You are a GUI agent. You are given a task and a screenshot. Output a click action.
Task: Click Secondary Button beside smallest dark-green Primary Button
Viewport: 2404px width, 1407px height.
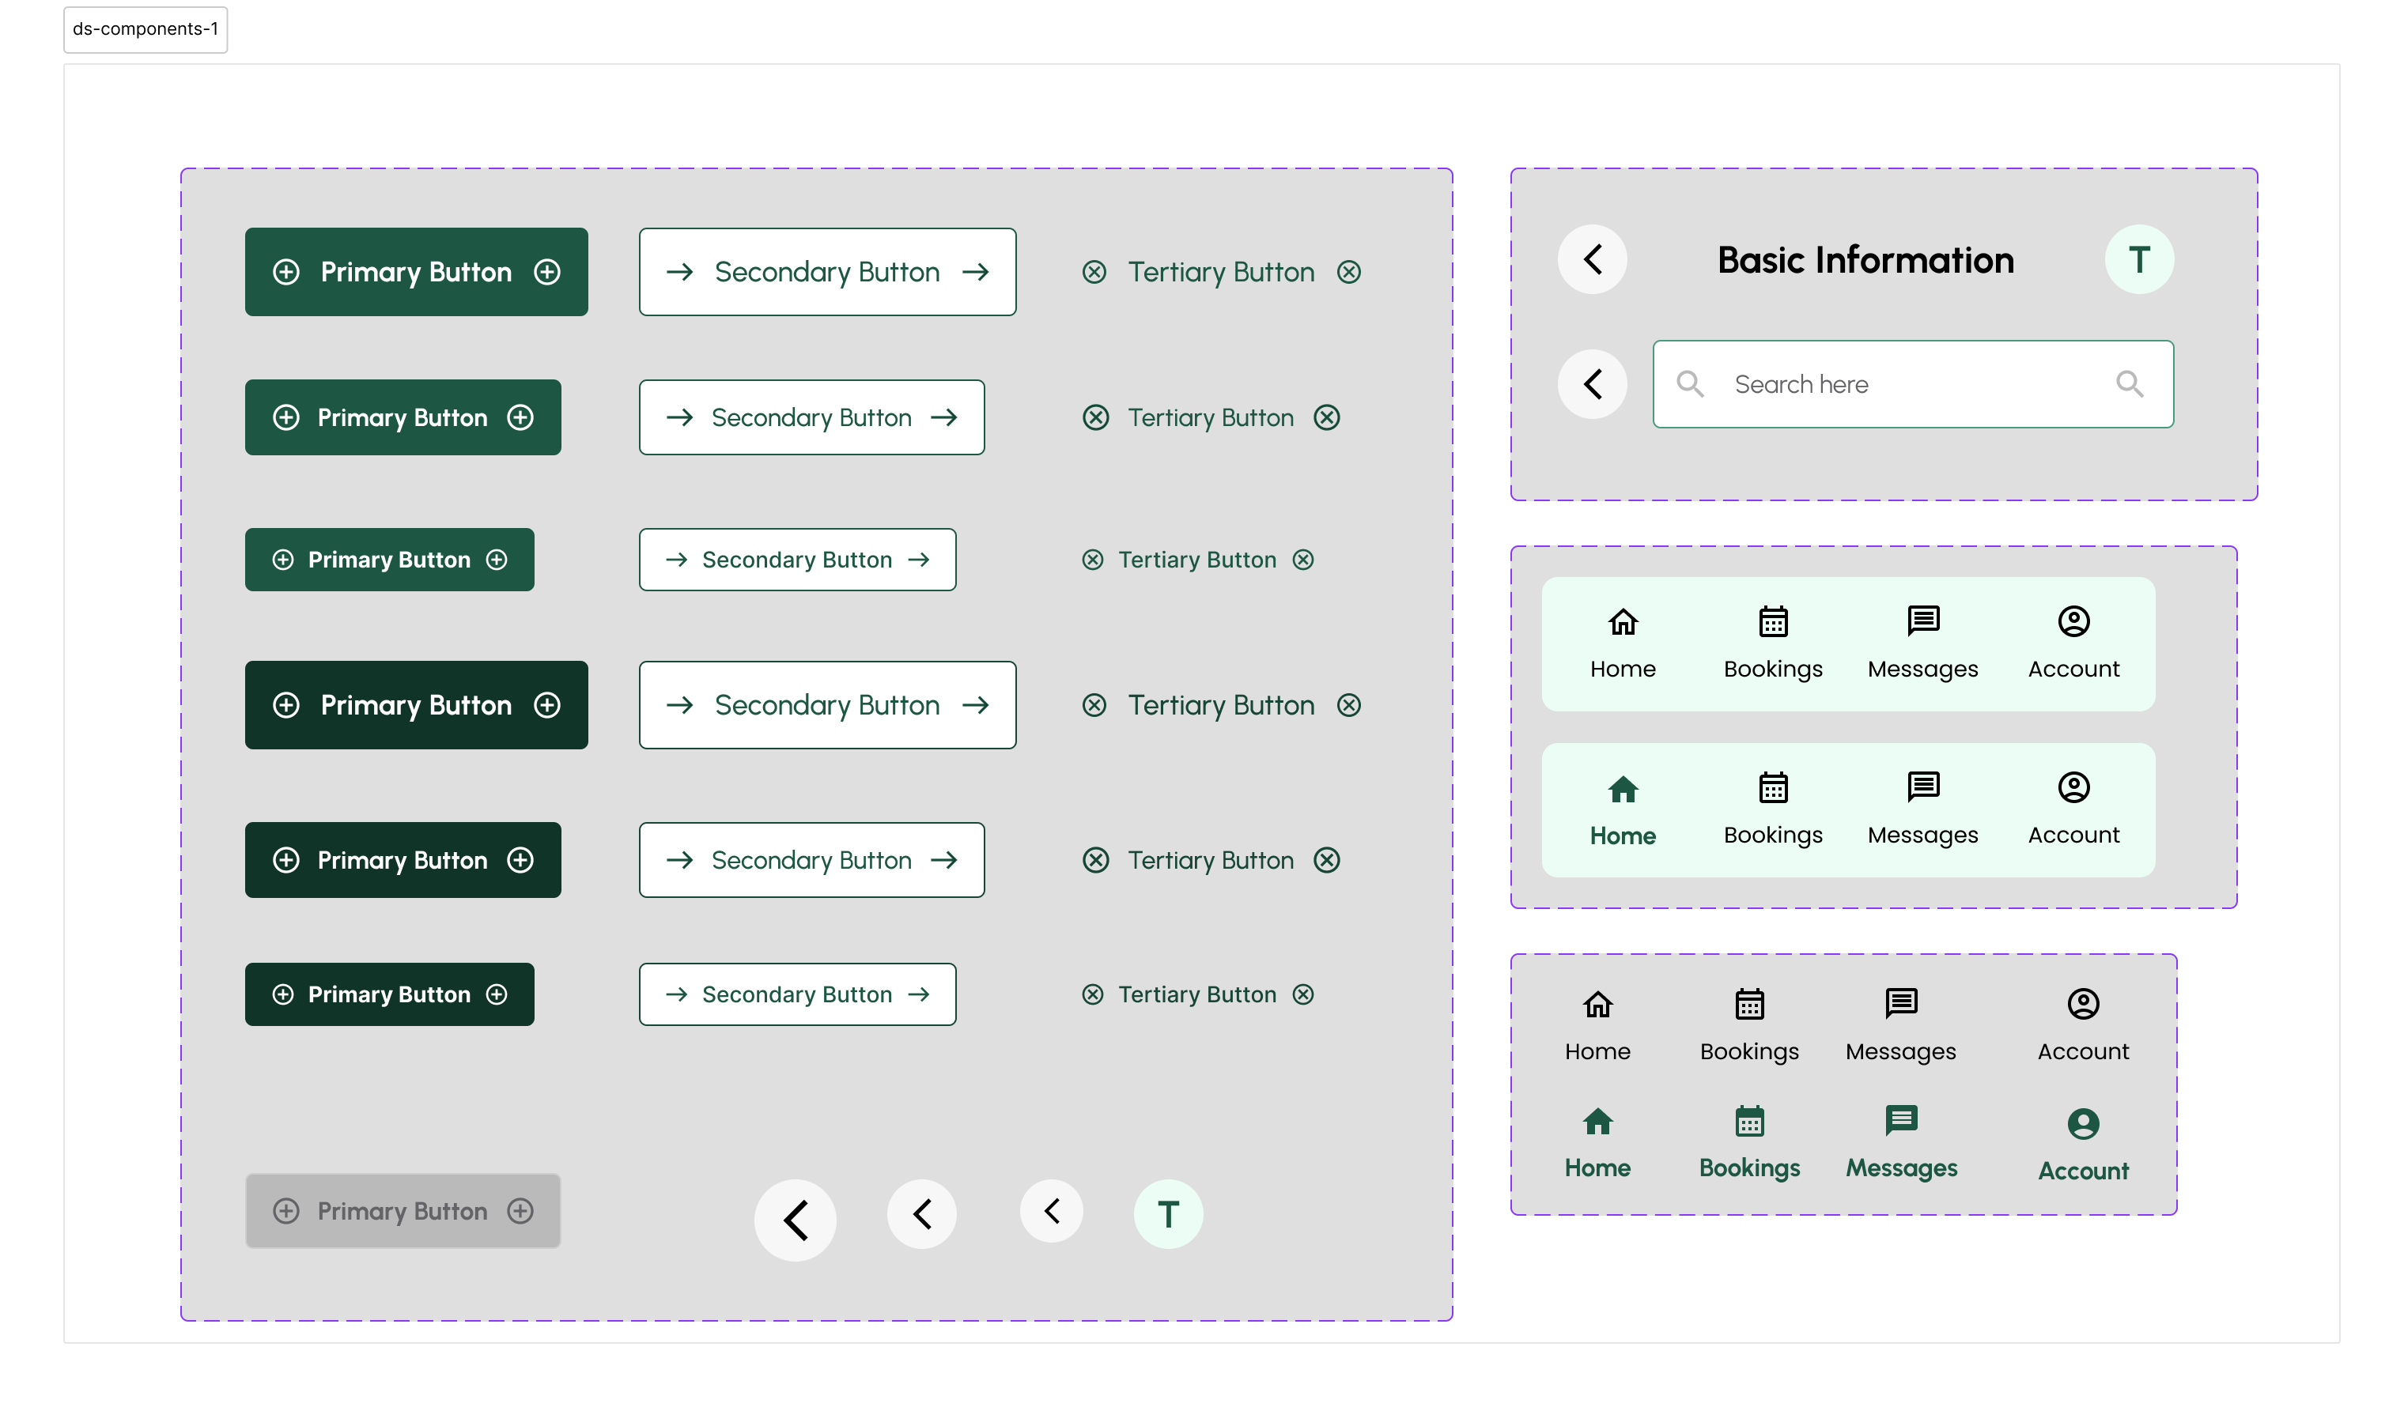pos(798,995)
